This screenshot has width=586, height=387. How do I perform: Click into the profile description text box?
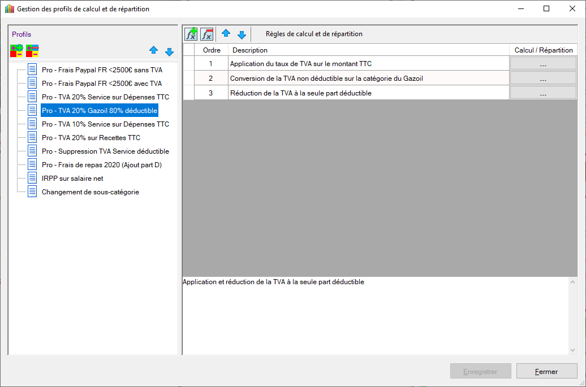[x=373, y=316]
